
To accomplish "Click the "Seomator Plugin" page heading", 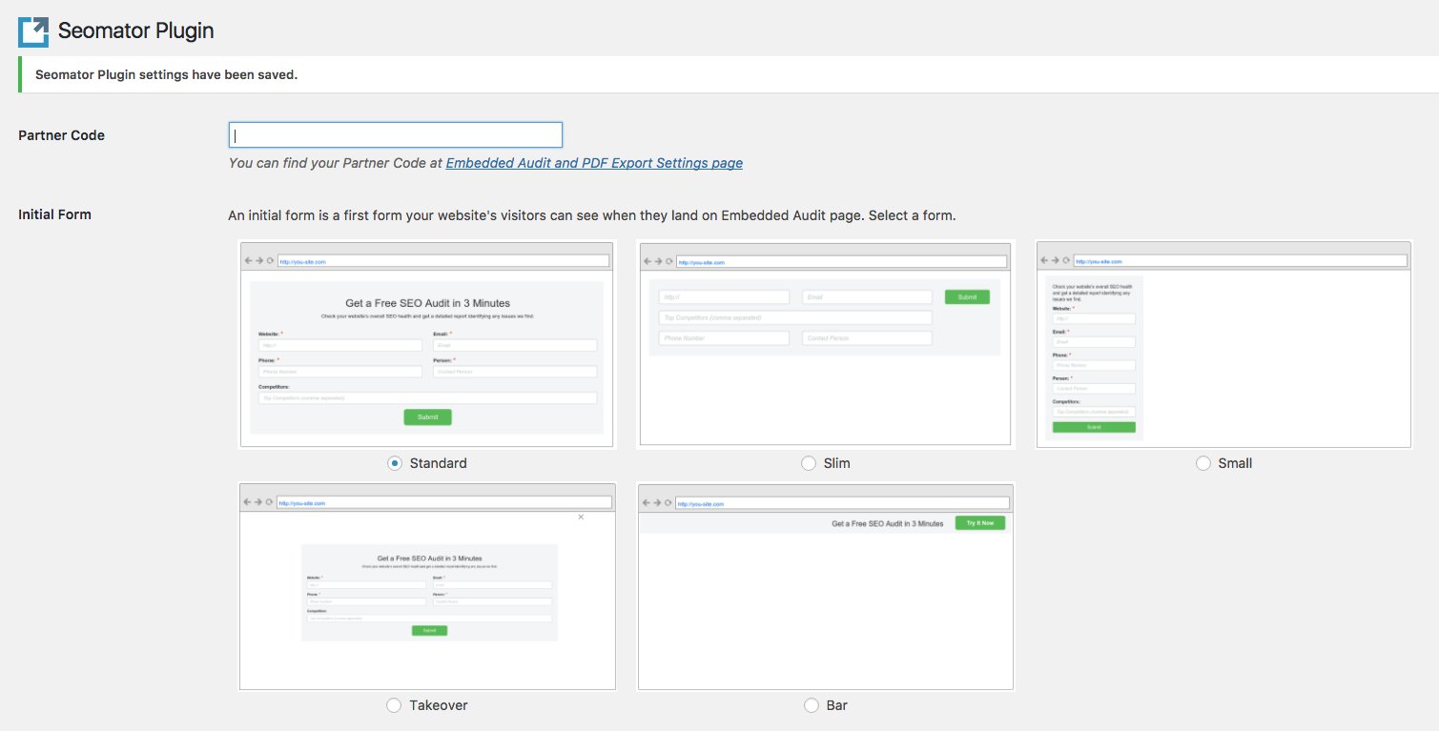I will [x=136, y=30].
